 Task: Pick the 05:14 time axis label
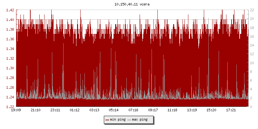click(x=114, y=110)
